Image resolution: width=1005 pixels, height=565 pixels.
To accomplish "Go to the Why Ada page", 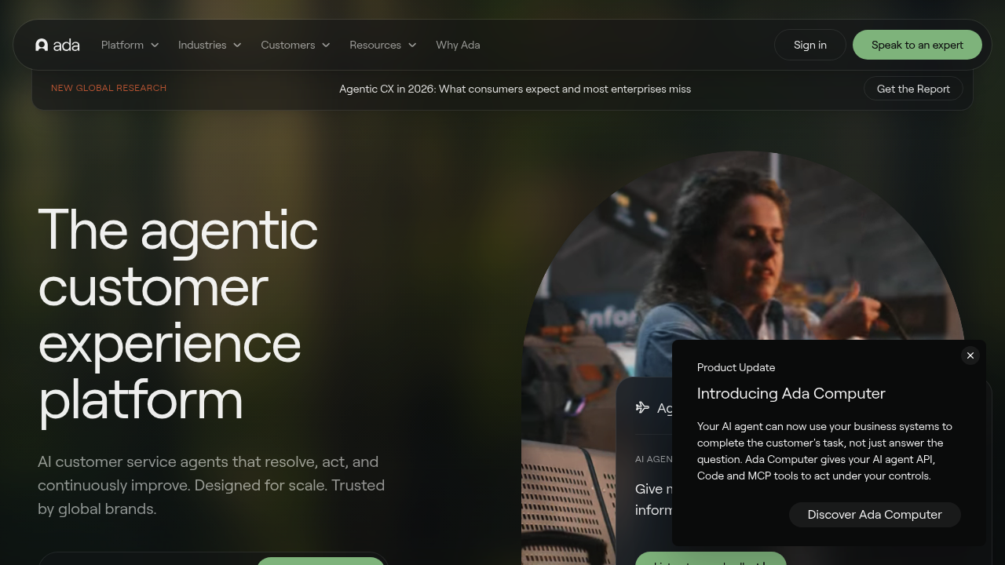I will click(x=458, y=45).
